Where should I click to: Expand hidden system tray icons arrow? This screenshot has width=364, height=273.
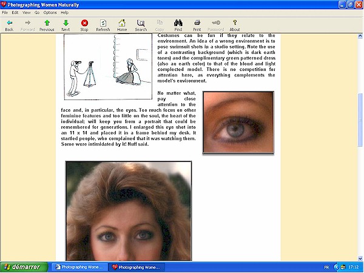[x=336, y=267]
